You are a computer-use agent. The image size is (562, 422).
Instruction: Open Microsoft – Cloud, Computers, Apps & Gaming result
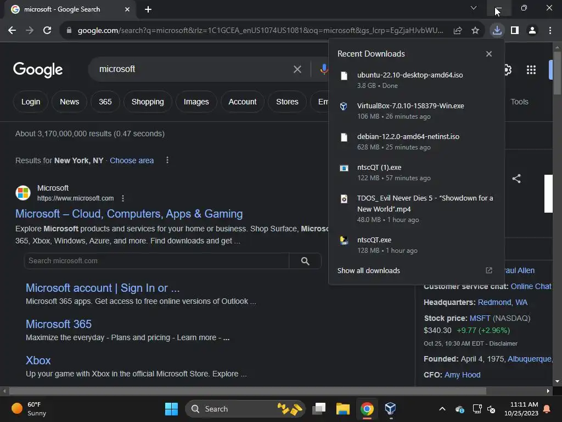click(129, 214)
